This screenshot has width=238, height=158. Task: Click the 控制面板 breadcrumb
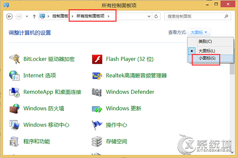coord(60,16)
